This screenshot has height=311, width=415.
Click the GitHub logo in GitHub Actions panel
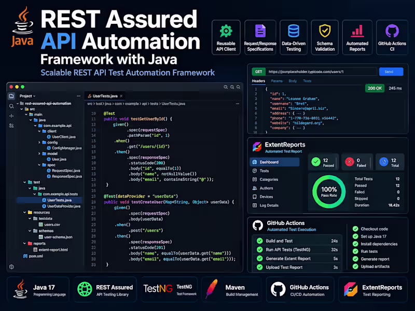(258, 225)
